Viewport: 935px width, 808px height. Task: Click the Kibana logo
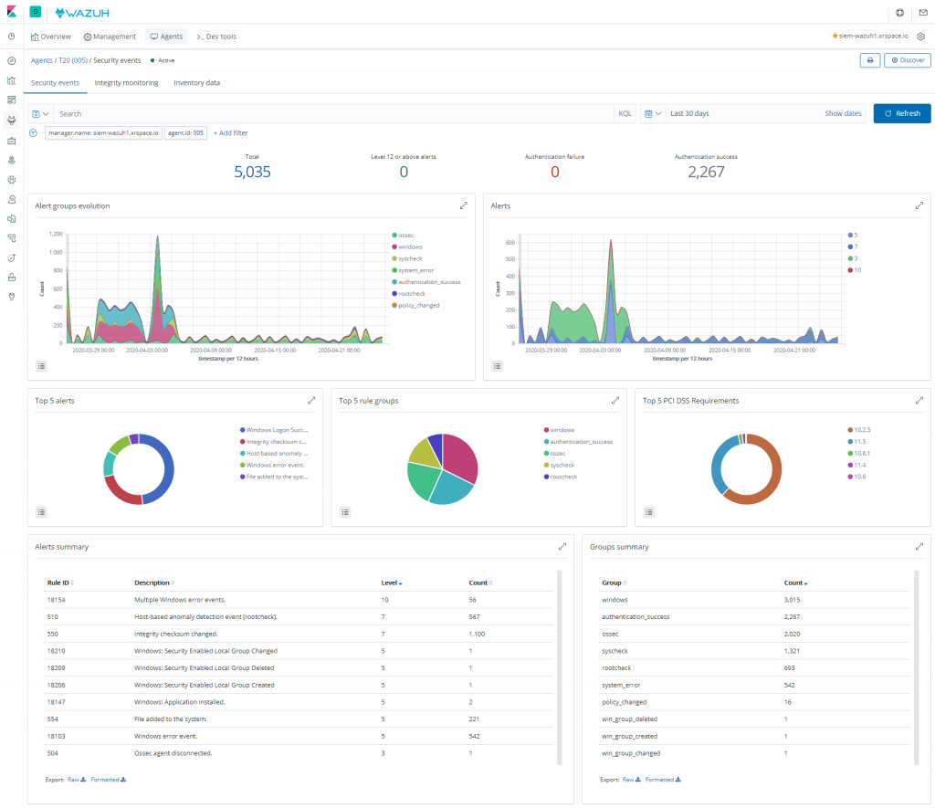(11, 11)
